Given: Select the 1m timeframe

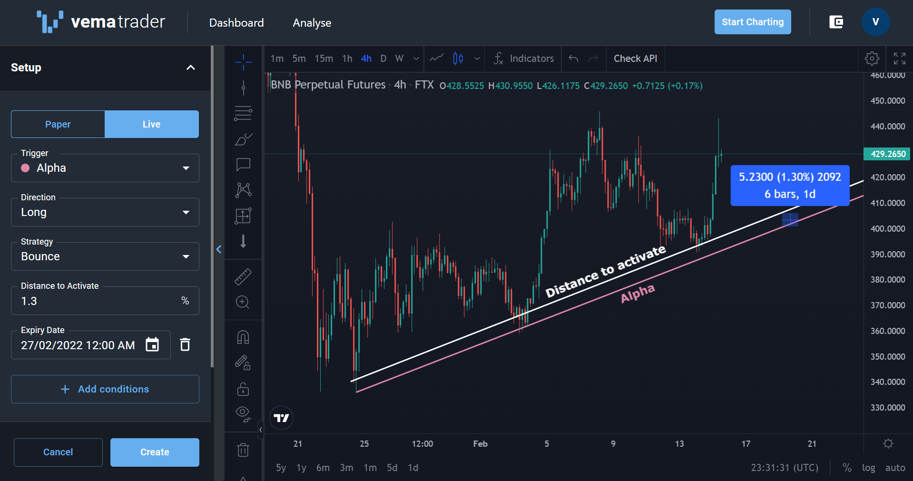Looking at the screenshot, I should coord(277,59).
